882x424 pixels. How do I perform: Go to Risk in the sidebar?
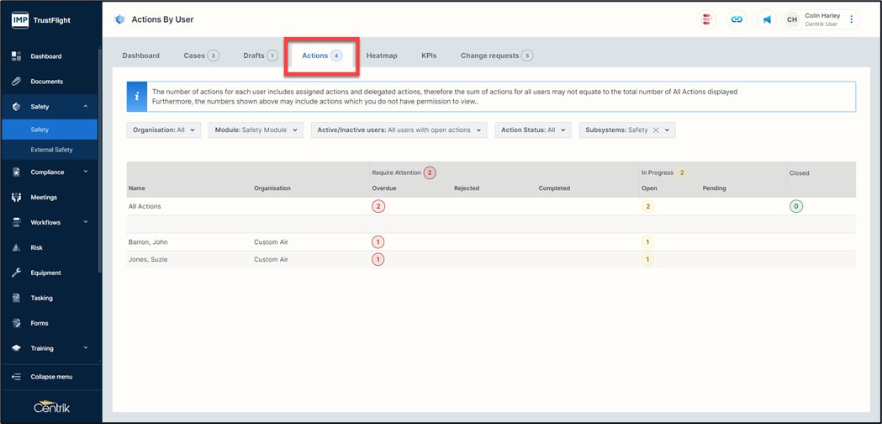(36, 248)
